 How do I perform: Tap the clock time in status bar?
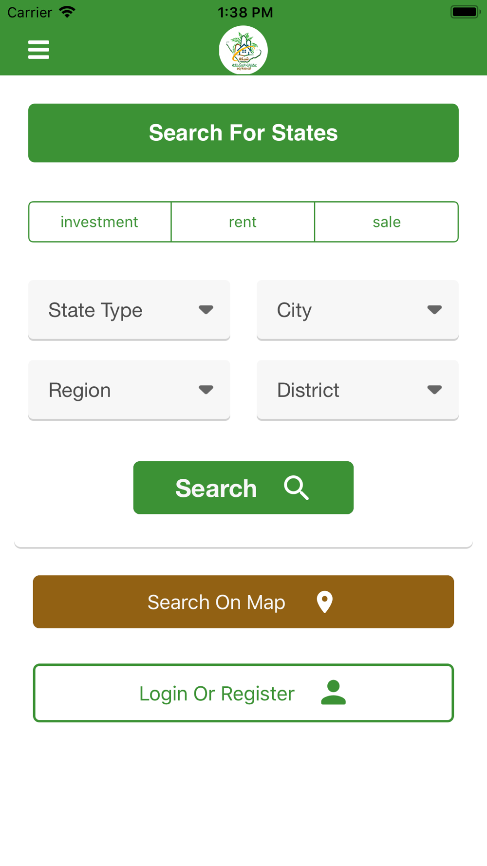245,12
